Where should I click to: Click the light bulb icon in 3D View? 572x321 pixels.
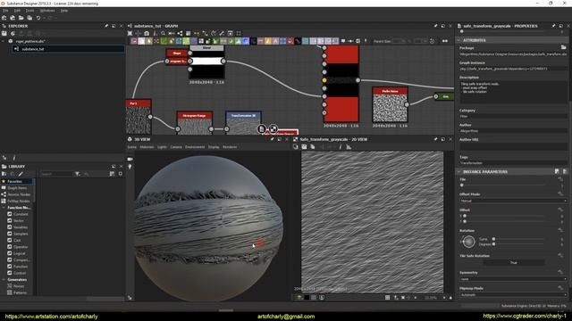[x=130, y=167]
